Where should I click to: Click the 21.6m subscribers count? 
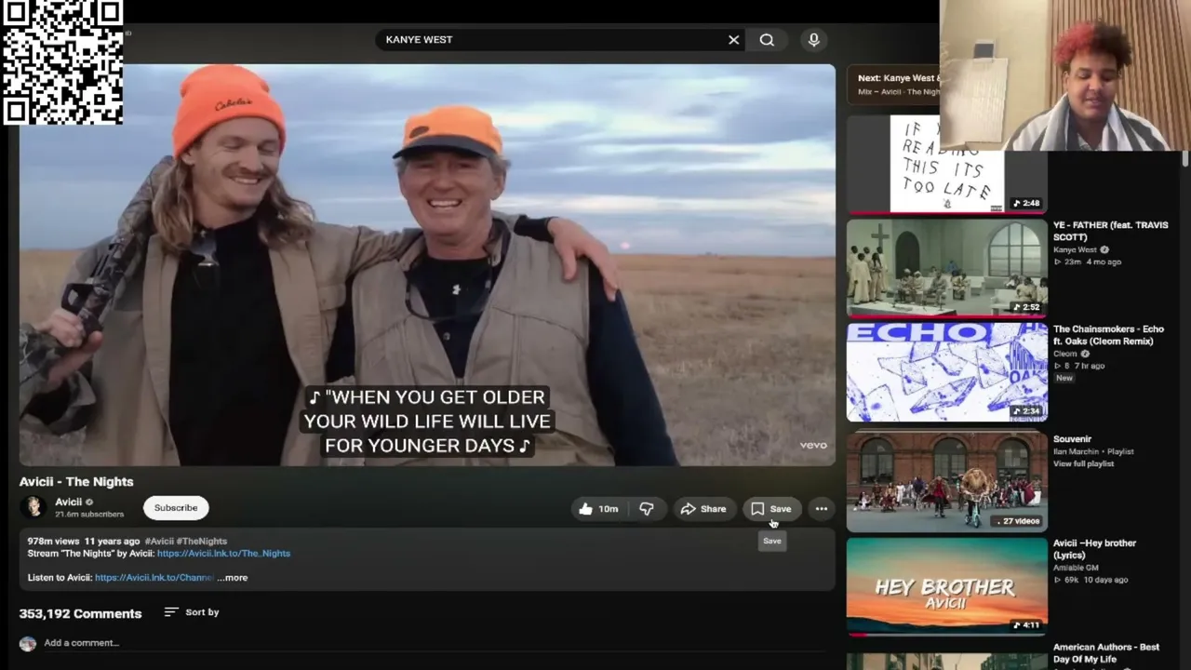point(89,515)
